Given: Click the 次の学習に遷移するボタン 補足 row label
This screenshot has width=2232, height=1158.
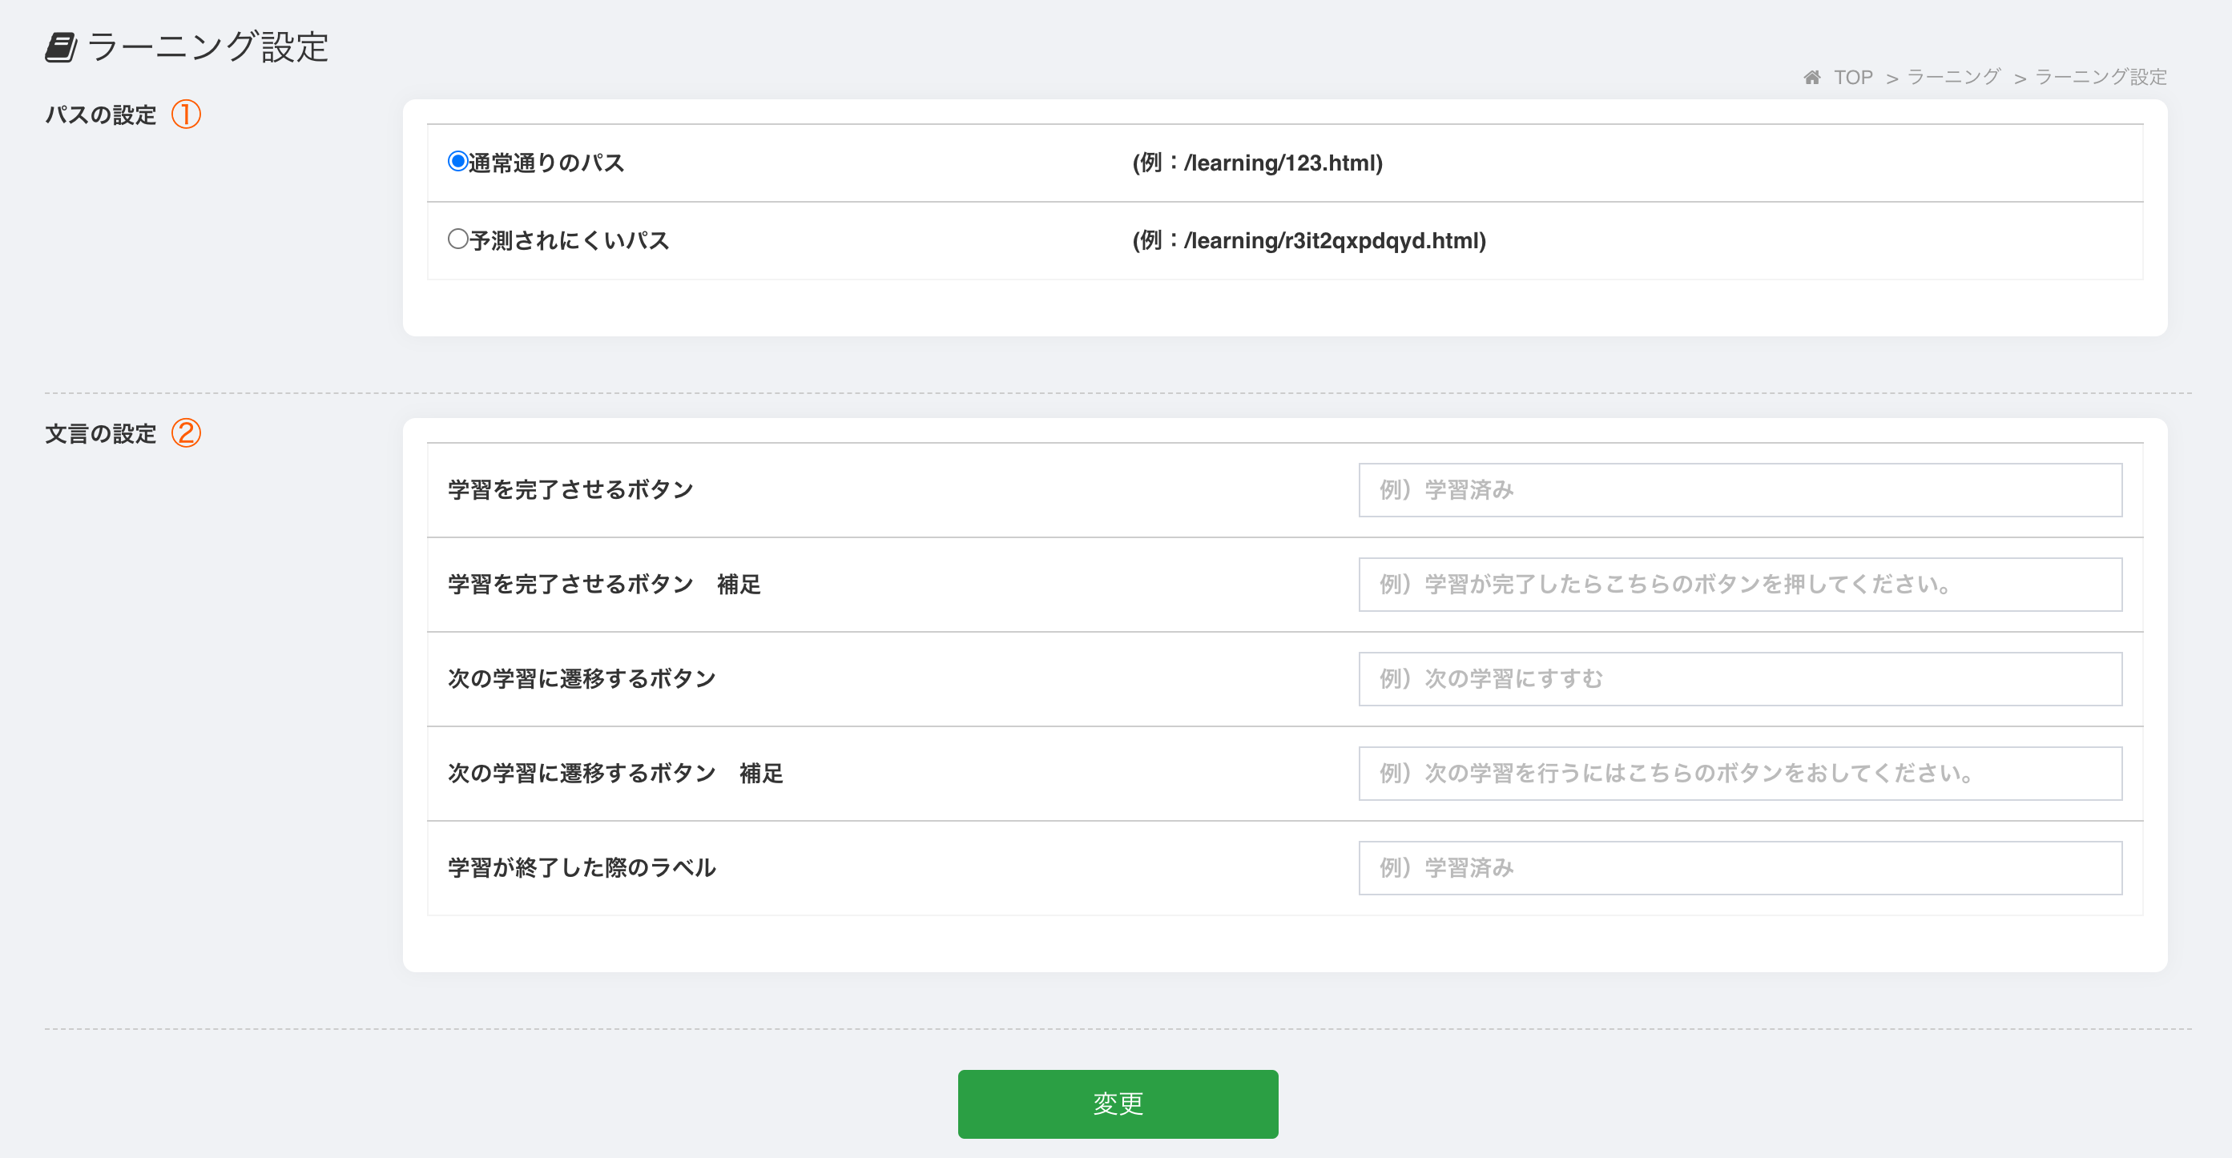Looking at the screenshot, I should coord(615,774).
